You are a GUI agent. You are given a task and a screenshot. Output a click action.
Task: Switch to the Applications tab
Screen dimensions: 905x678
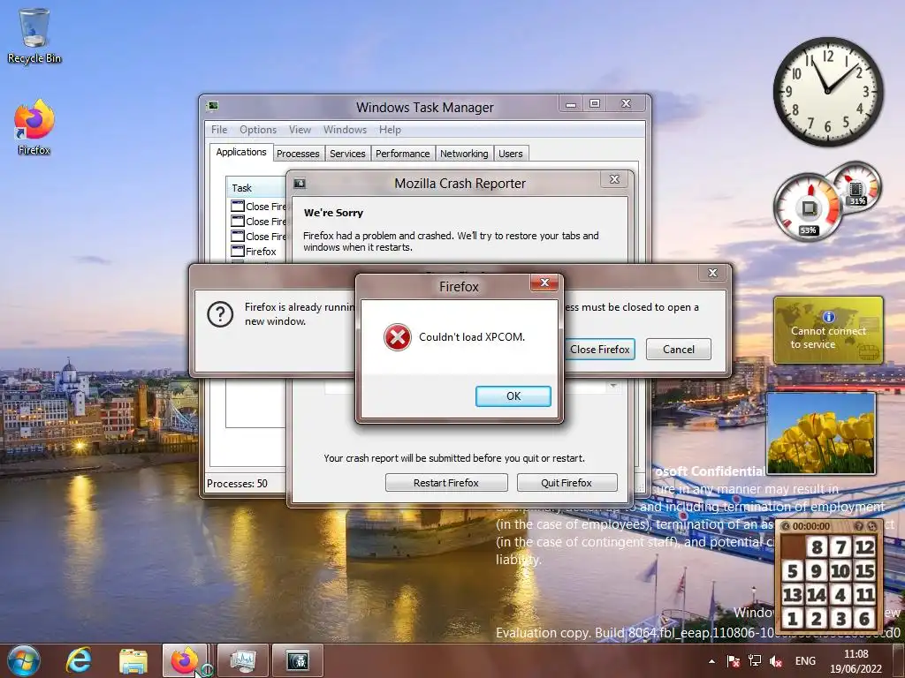coord(241,152)
